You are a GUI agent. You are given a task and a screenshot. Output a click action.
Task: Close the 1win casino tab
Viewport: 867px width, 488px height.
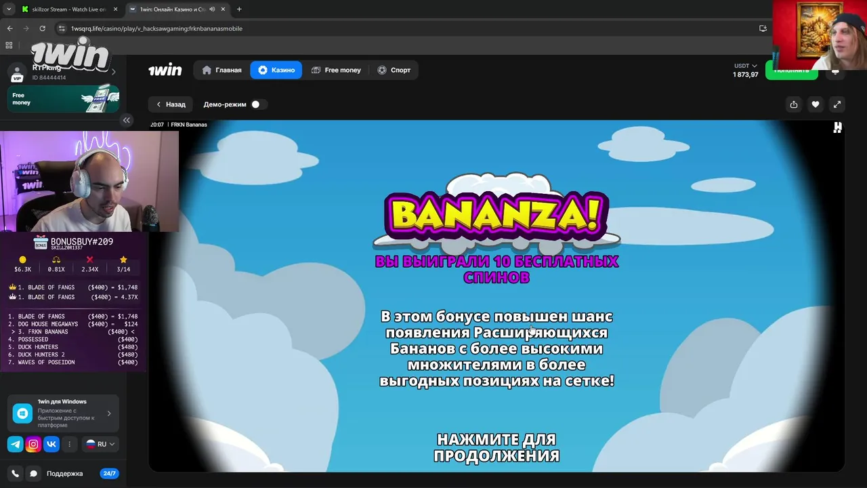[x=224, y=9]
